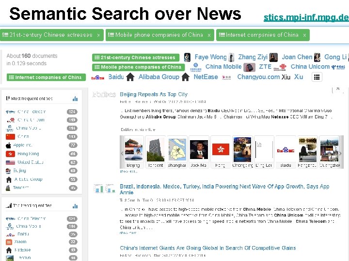Click Hangzhou thumbnail in carousel
The image size is (349, 261).
pyautogui.click(x=307, y=149)
